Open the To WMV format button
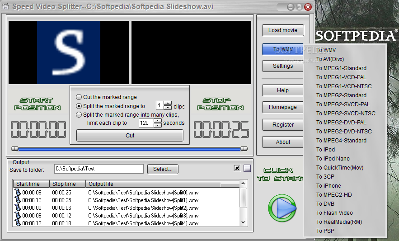 [x=283, y=49]
